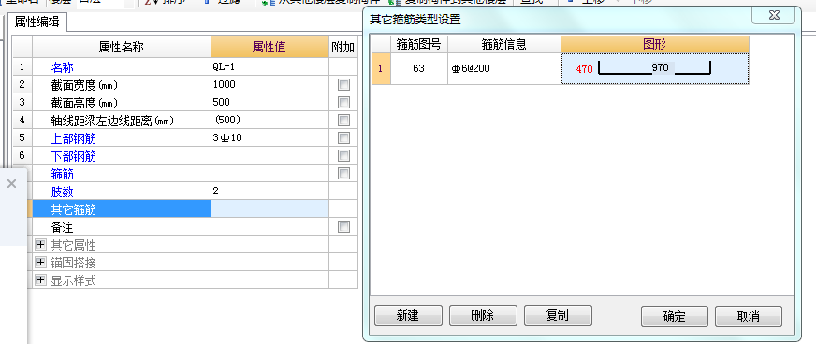This screenshot has width=816, height=344.
Task: Select the 截面宽度(mm) property label
Action: [85, 85]
